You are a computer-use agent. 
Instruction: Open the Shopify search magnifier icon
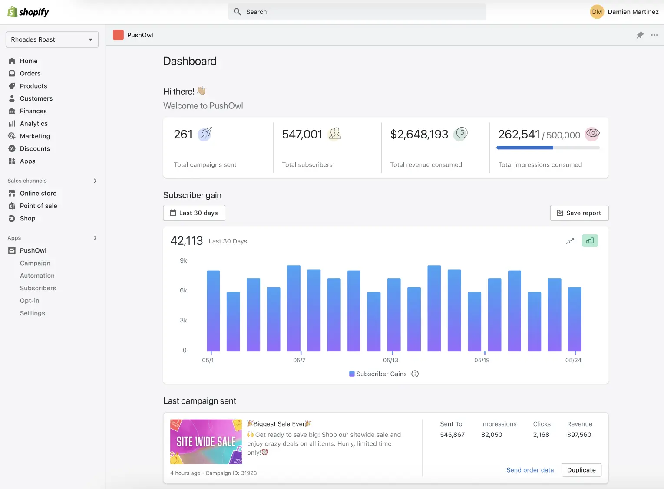[237, 11]
